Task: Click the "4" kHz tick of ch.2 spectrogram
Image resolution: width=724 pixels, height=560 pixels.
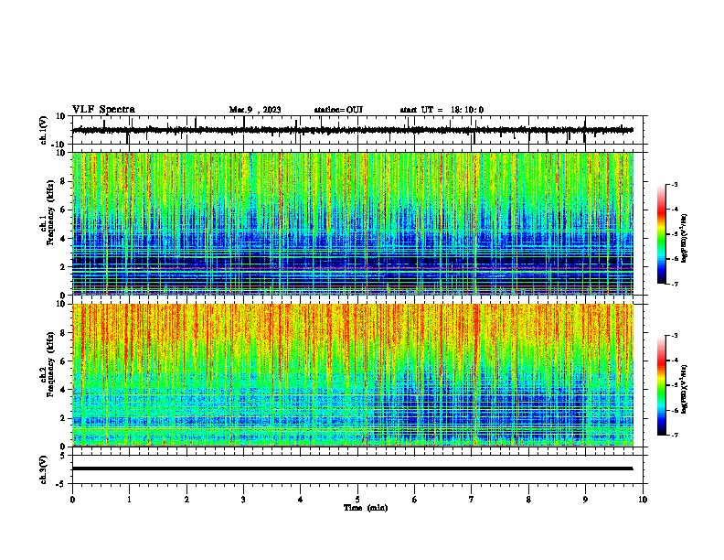Action: pos(63,390)
